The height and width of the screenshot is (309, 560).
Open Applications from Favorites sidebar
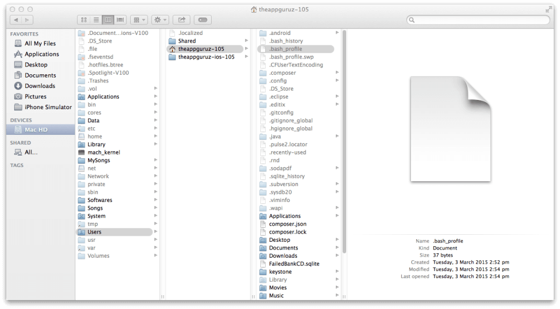[x=37, y=54]
